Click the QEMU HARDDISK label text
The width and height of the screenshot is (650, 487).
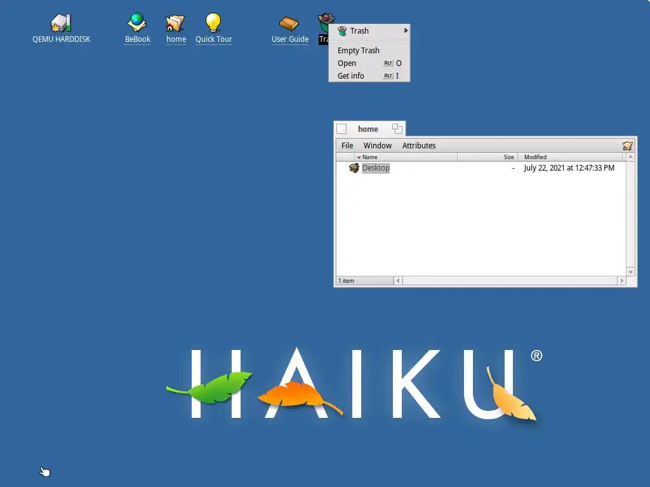[62, 39]
